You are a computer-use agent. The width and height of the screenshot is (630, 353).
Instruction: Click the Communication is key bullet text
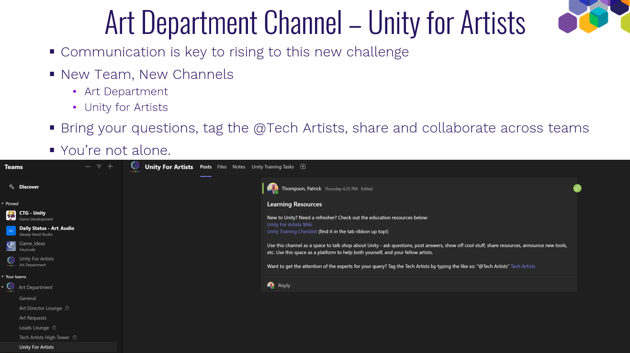tap(235, 52)
